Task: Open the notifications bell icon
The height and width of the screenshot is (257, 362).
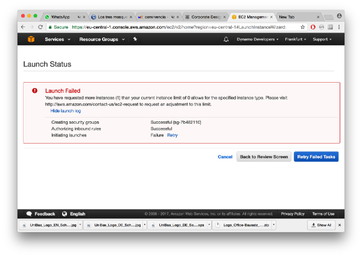Action: tap(226, 39)
